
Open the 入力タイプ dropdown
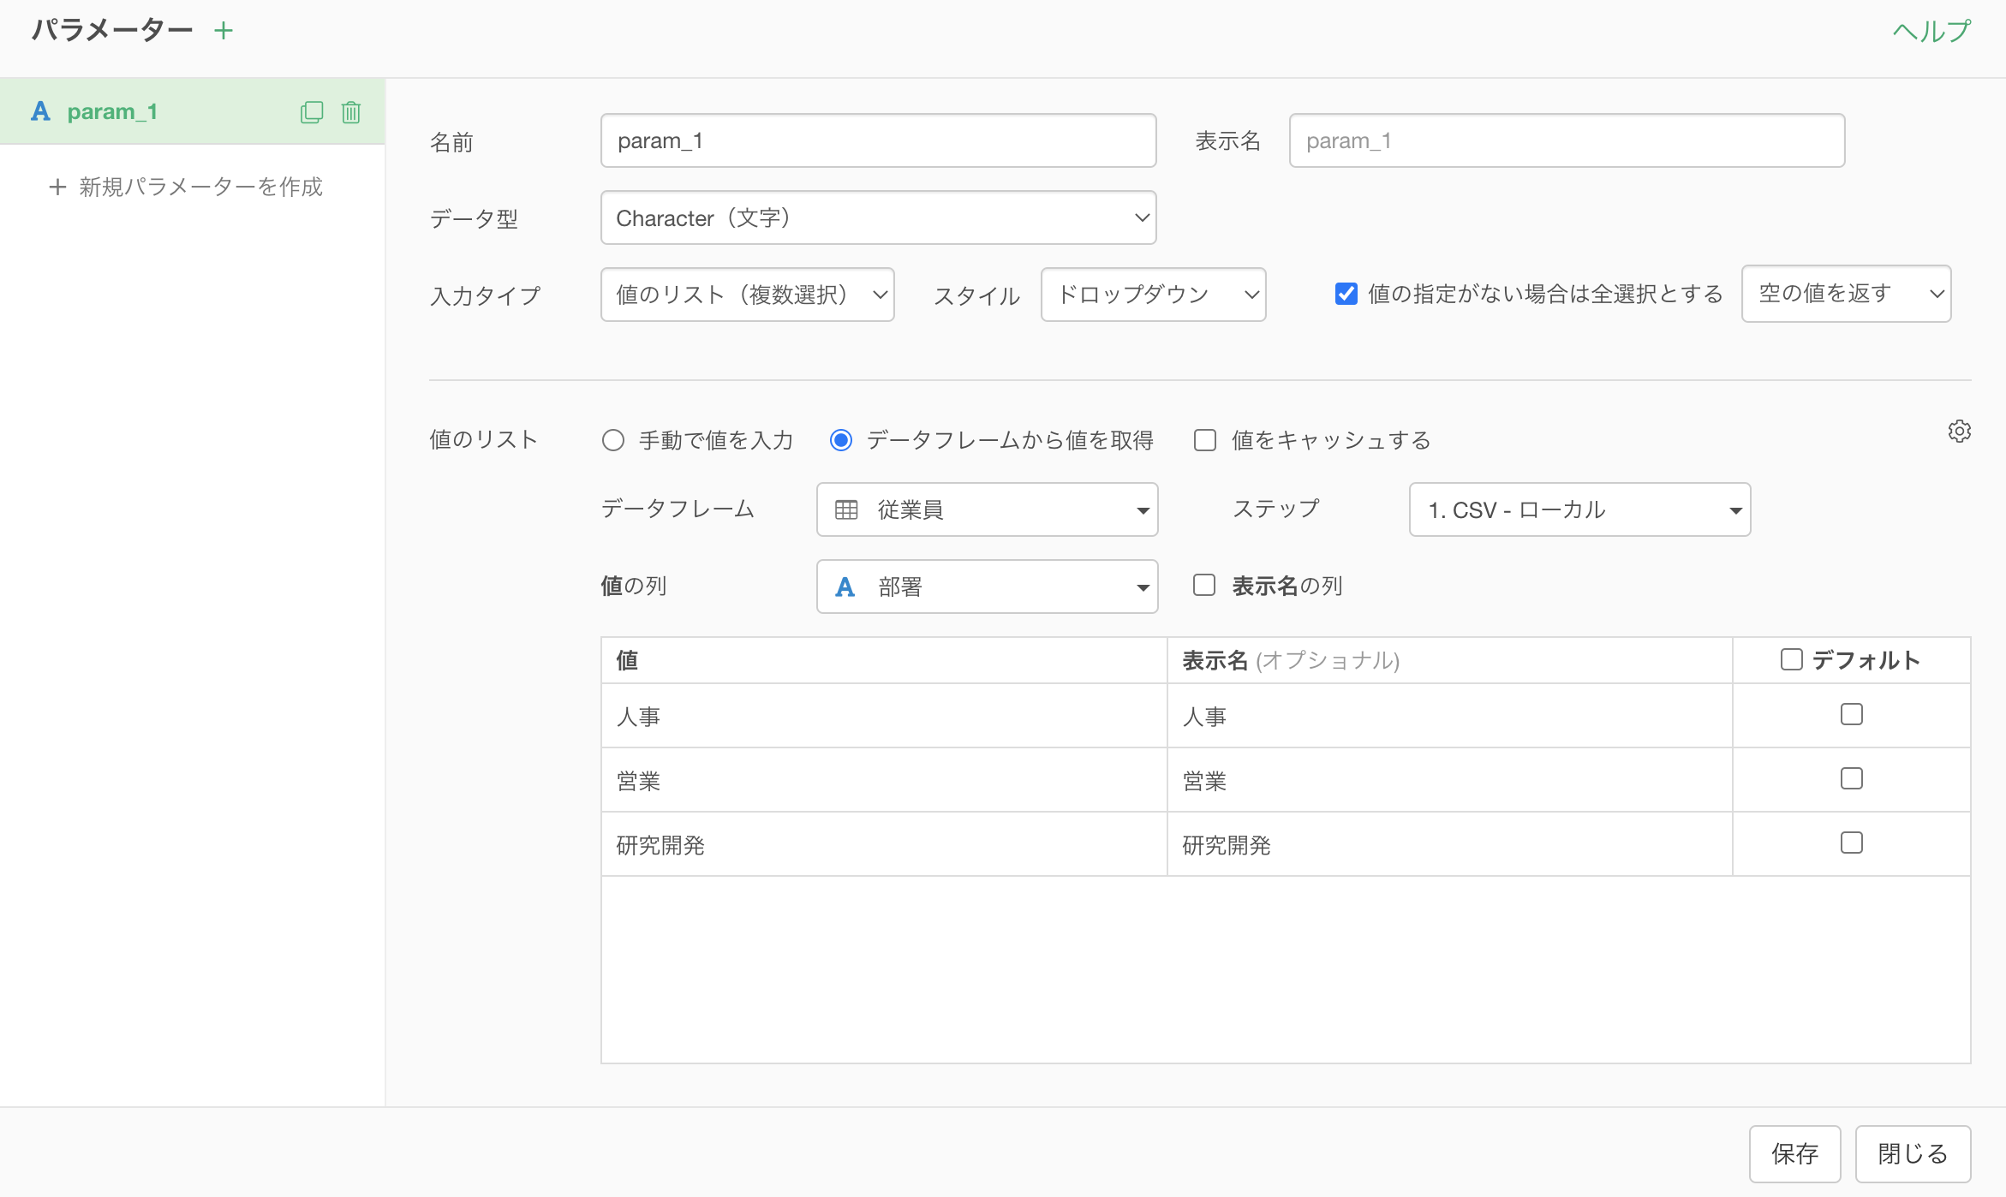(748, 295)
